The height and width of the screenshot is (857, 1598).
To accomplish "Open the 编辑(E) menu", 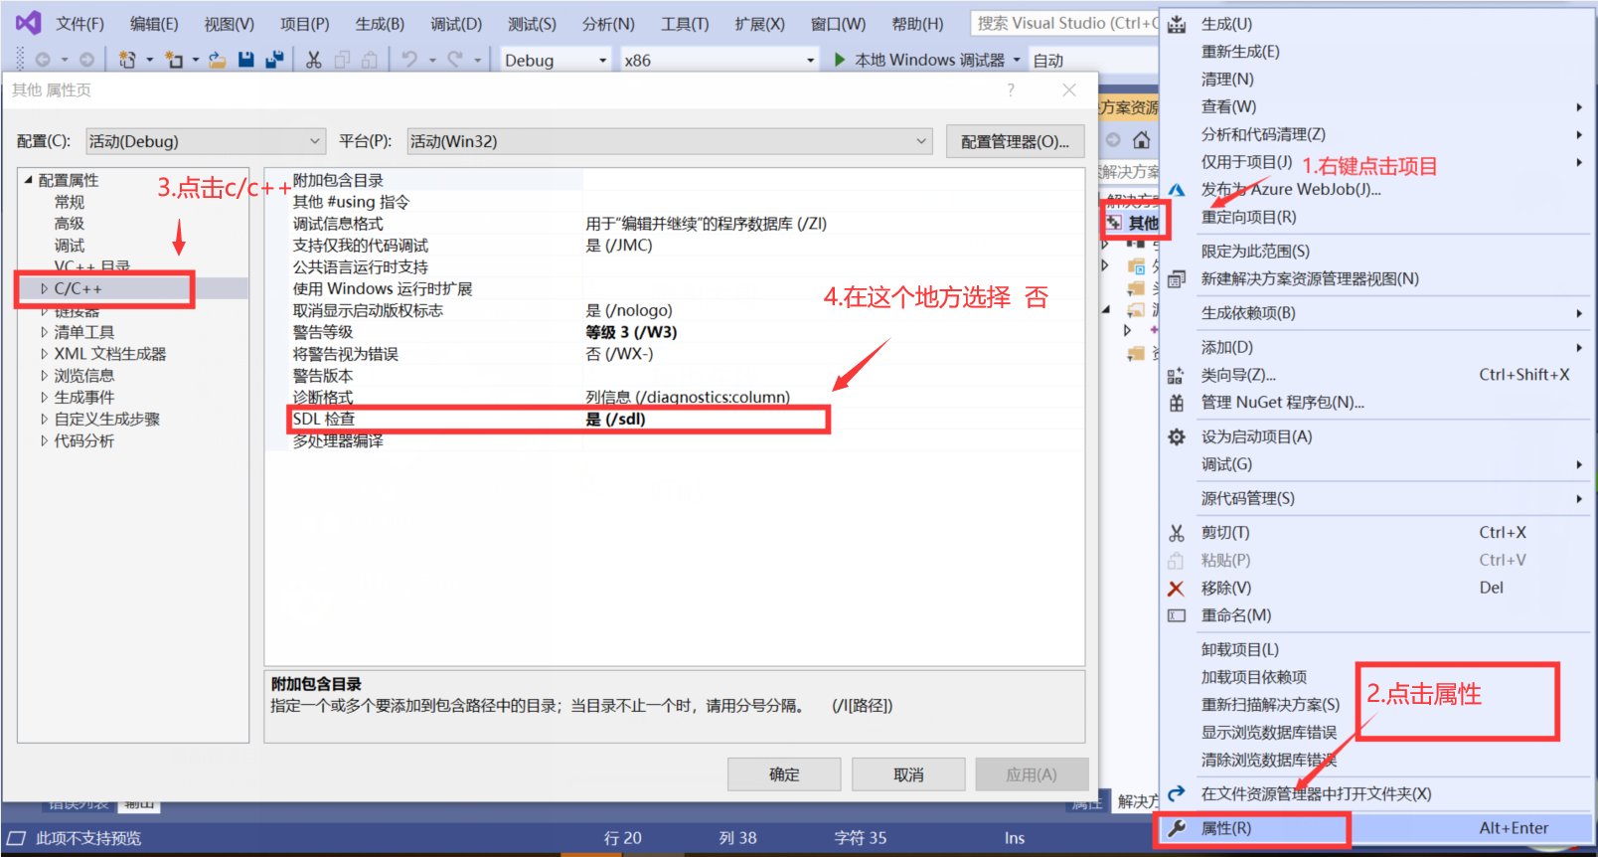I will pyautogui.click(x=154, y=24).
